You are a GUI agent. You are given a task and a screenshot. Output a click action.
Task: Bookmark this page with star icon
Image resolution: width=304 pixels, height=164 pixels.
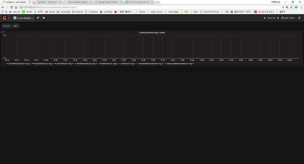[291, 7]
